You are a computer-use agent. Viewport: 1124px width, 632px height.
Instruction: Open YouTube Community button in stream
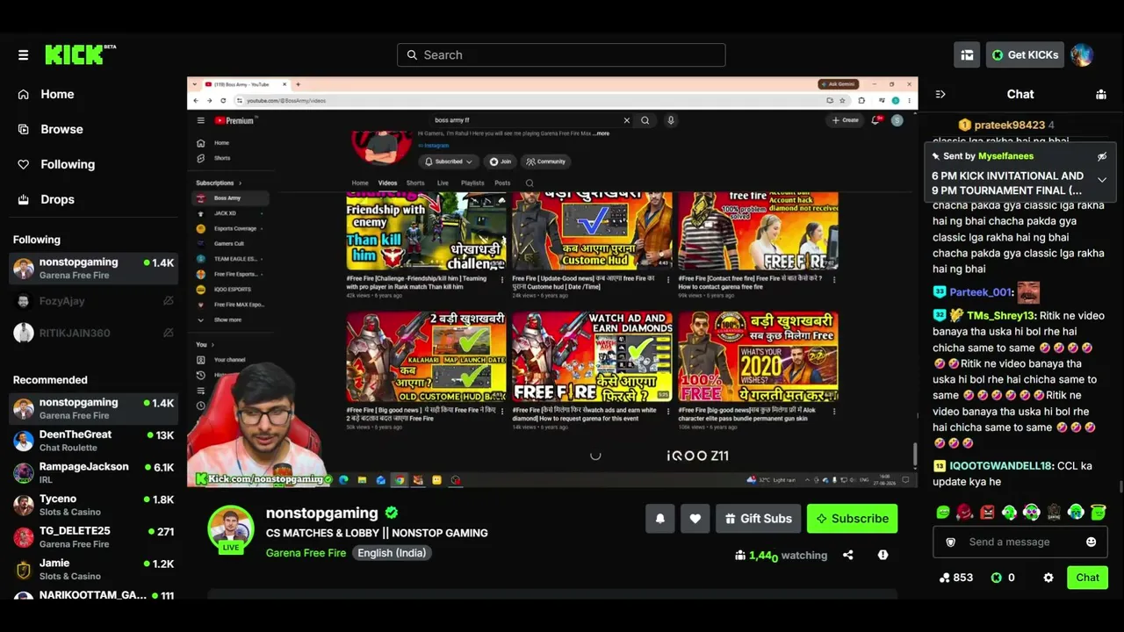(546, 162)
